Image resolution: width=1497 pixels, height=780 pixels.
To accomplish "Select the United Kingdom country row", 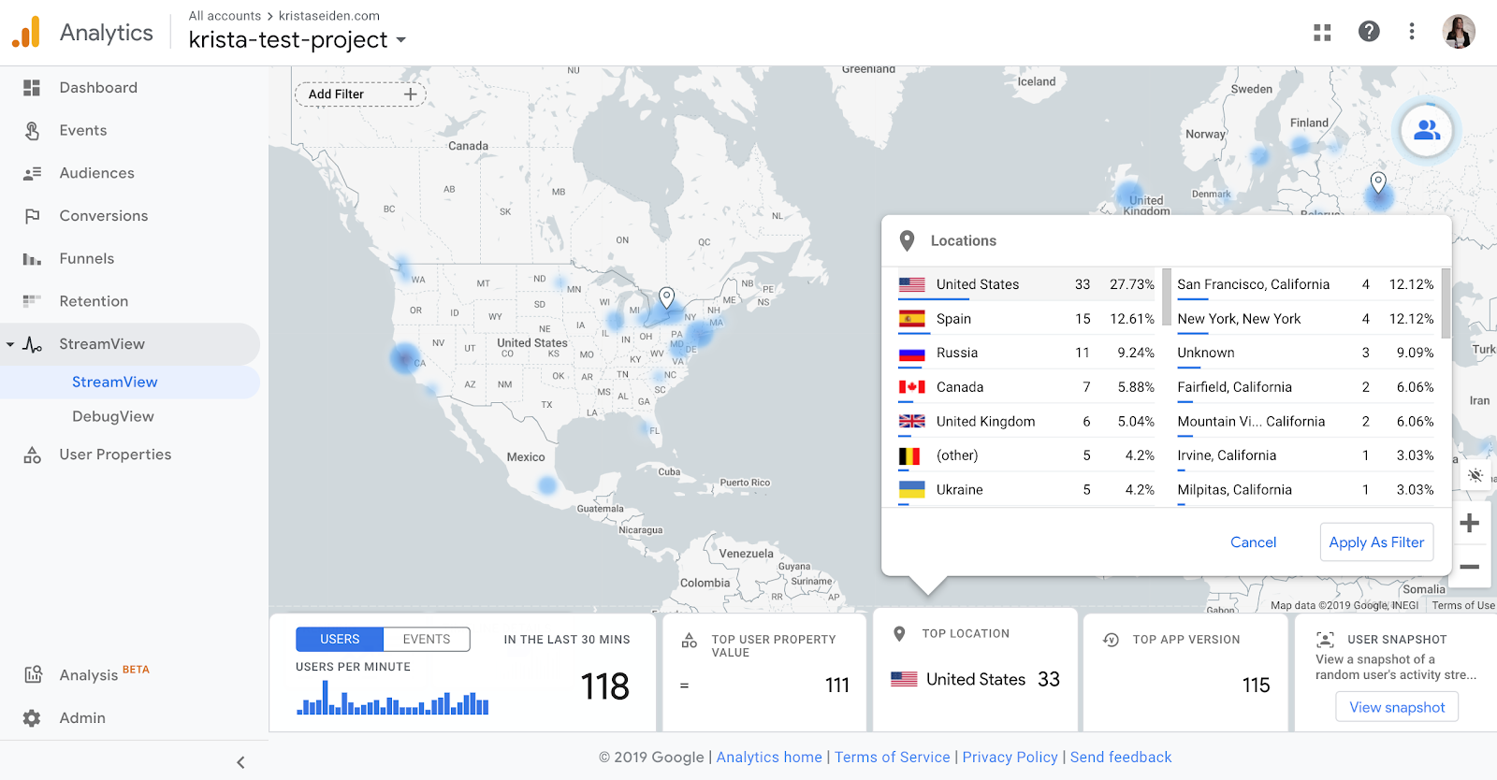I will point(1026,422).
